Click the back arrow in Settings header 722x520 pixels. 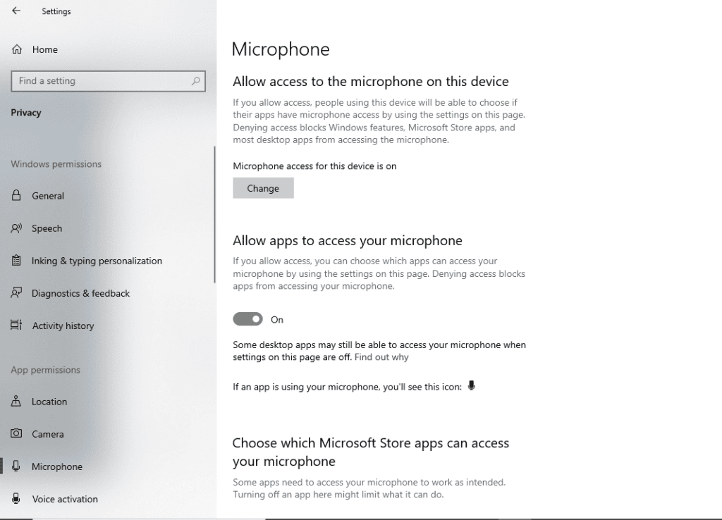click(16, 11)
